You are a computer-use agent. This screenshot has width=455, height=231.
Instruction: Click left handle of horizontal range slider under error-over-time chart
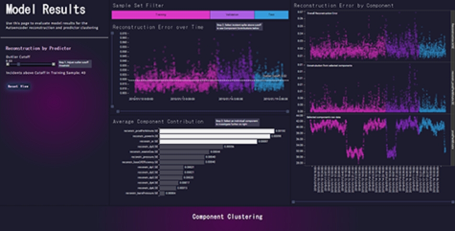tap(118, 112)
